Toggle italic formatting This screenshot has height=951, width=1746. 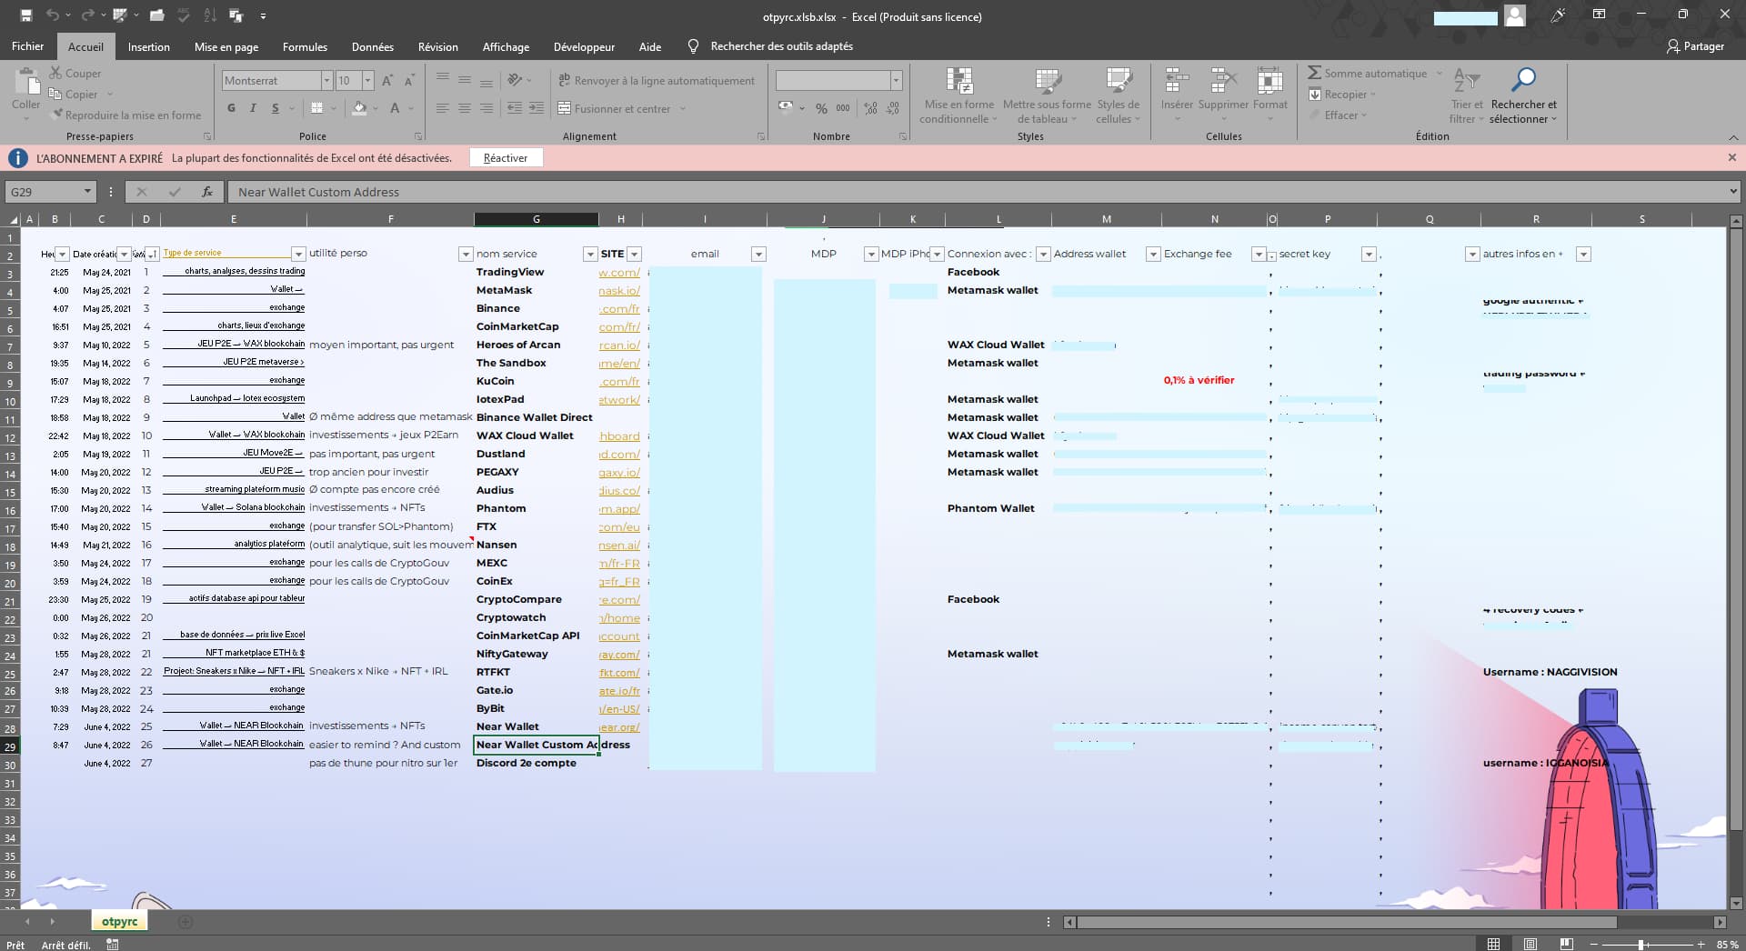pos(253,108)
